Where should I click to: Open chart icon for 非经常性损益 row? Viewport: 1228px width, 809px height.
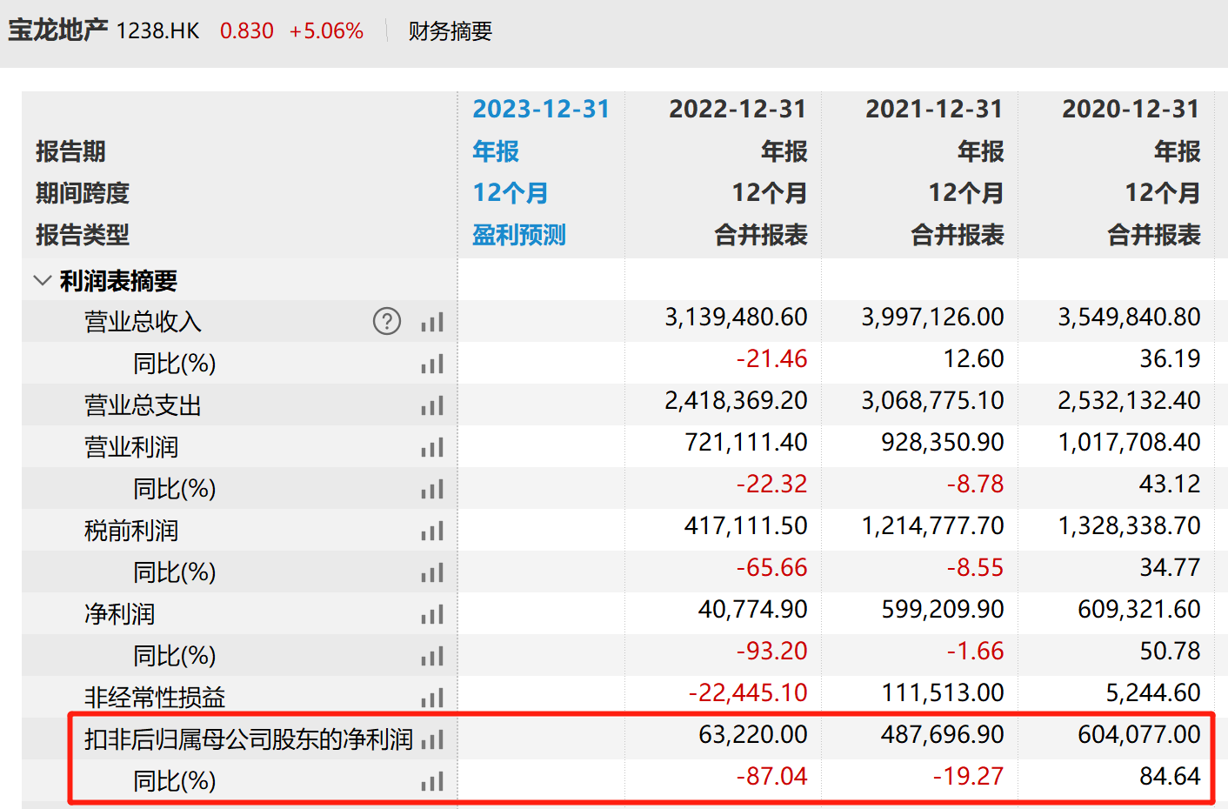point(432,698)
